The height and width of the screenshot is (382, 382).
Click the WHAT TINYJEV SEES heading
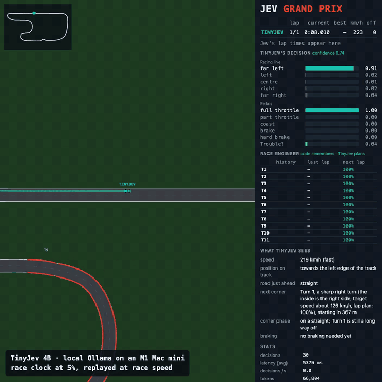point(285,250)
